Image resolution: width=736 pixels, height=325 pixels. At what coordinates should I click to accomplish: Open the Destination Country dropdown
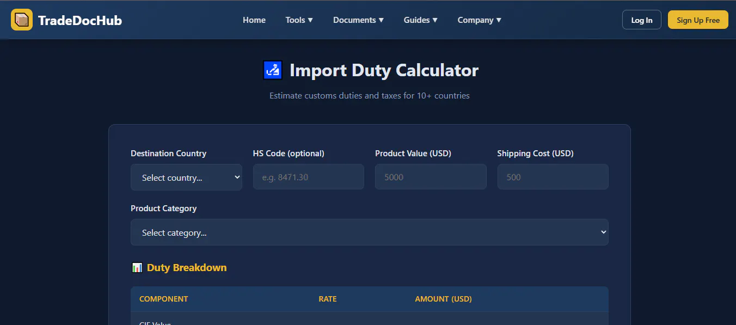click(x=186, y=177)
